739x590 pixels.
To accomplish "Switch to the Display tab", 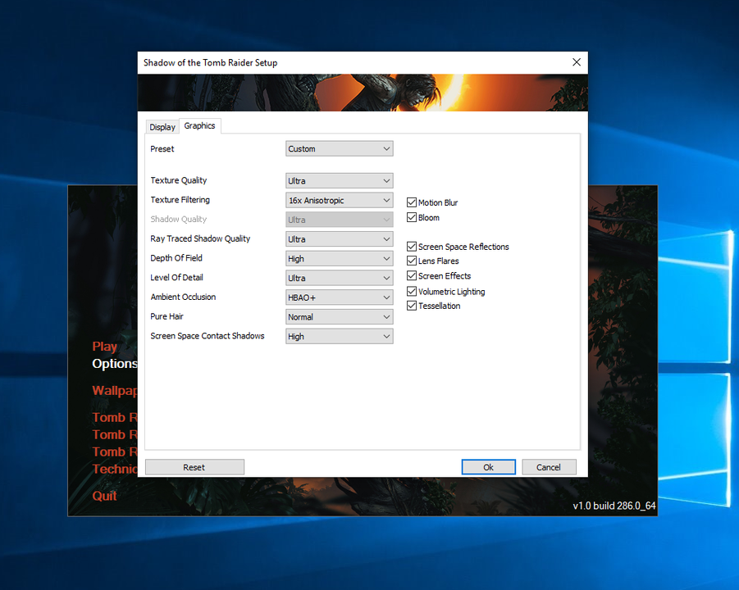I will tap(162, 127).
